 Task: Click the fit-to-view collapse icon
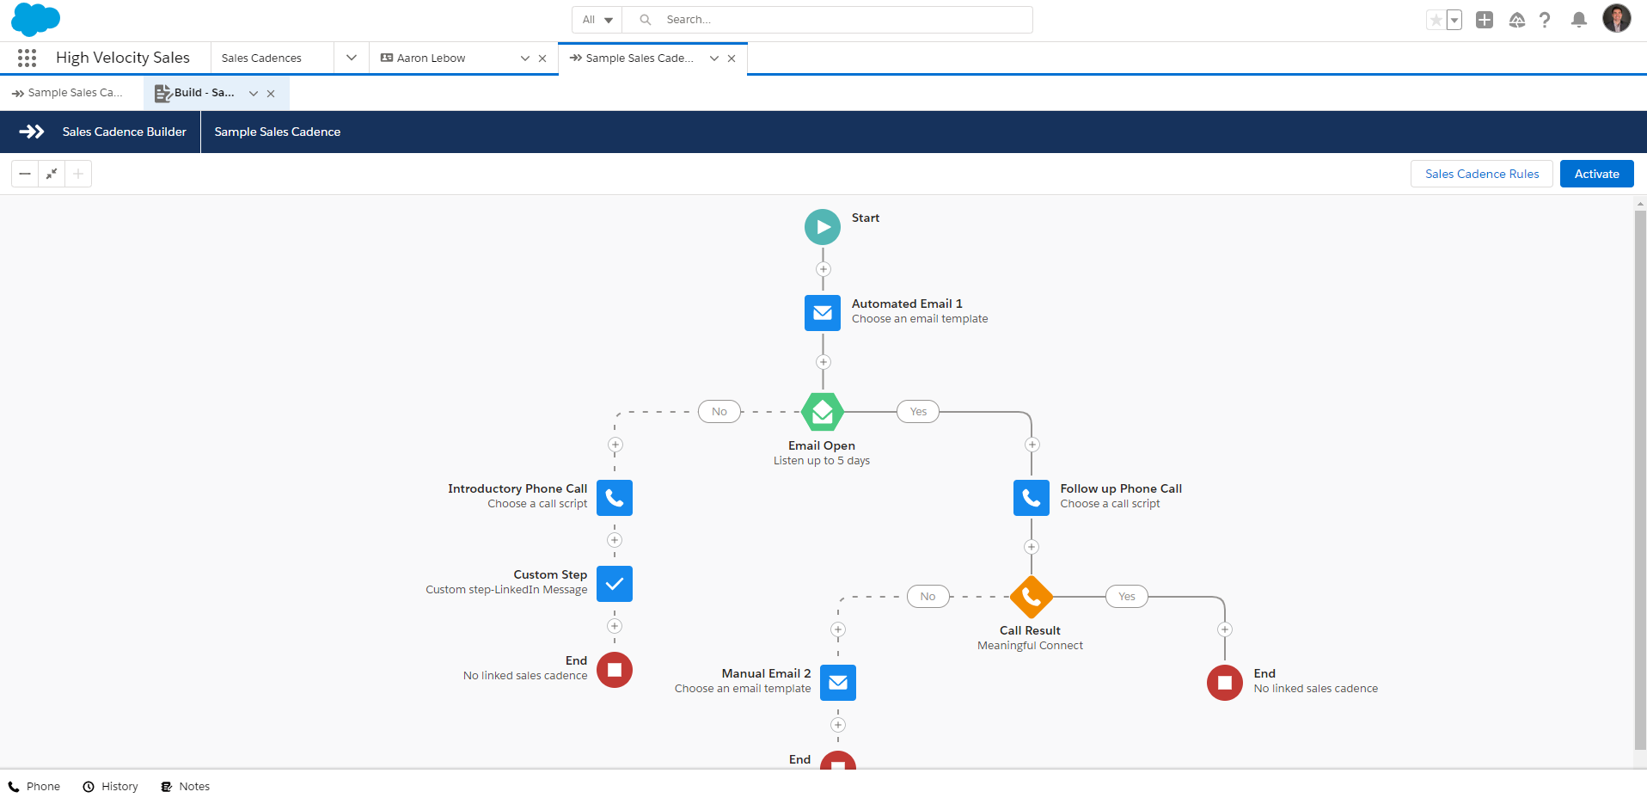tap(52, 174)
